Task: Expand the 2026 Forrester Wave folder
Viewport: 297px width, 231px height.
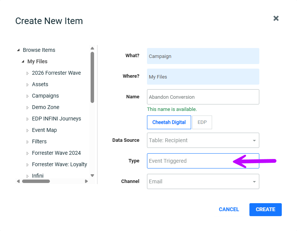Action: pos(27,73)
